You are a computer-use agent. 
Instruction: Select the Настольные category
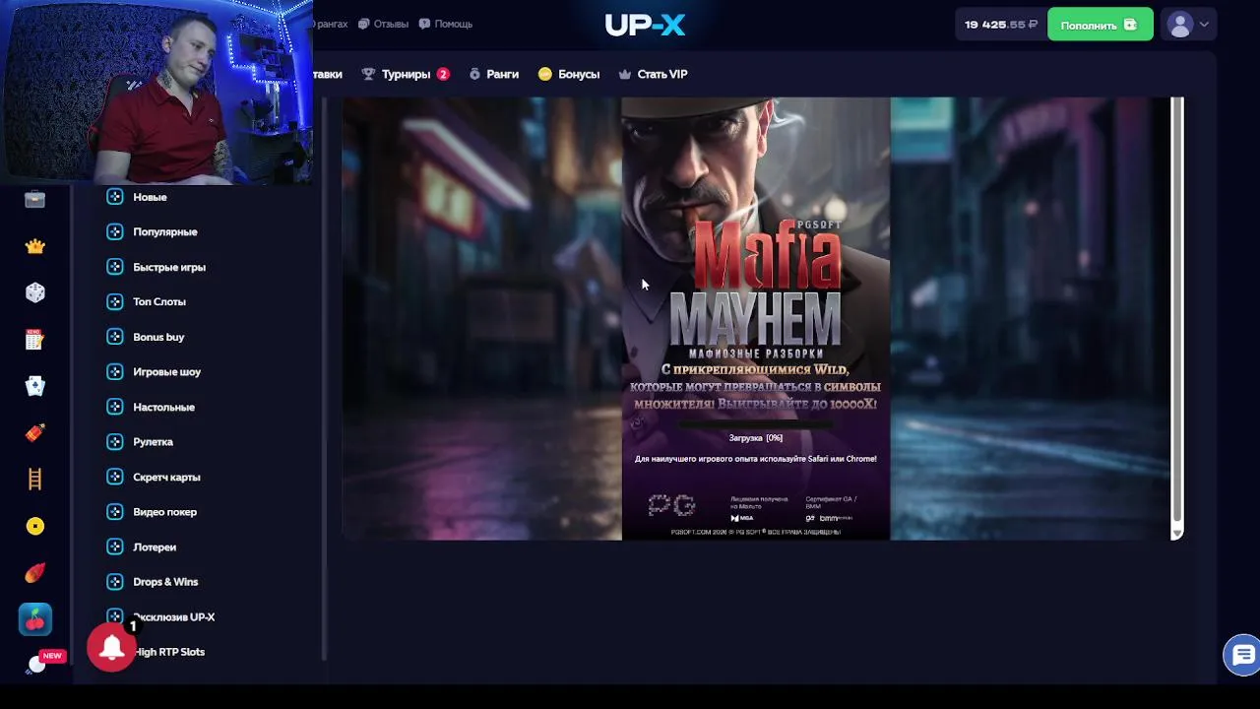(163, 407)
